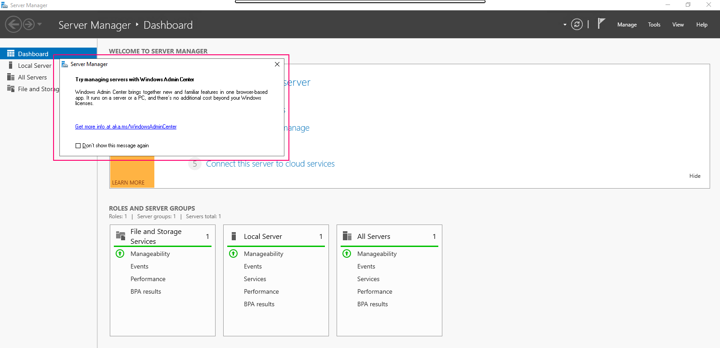The width and height of the screenshot is (720, 348).
Task: Select All Servers in the sidebar
Action: click(32, 77)
